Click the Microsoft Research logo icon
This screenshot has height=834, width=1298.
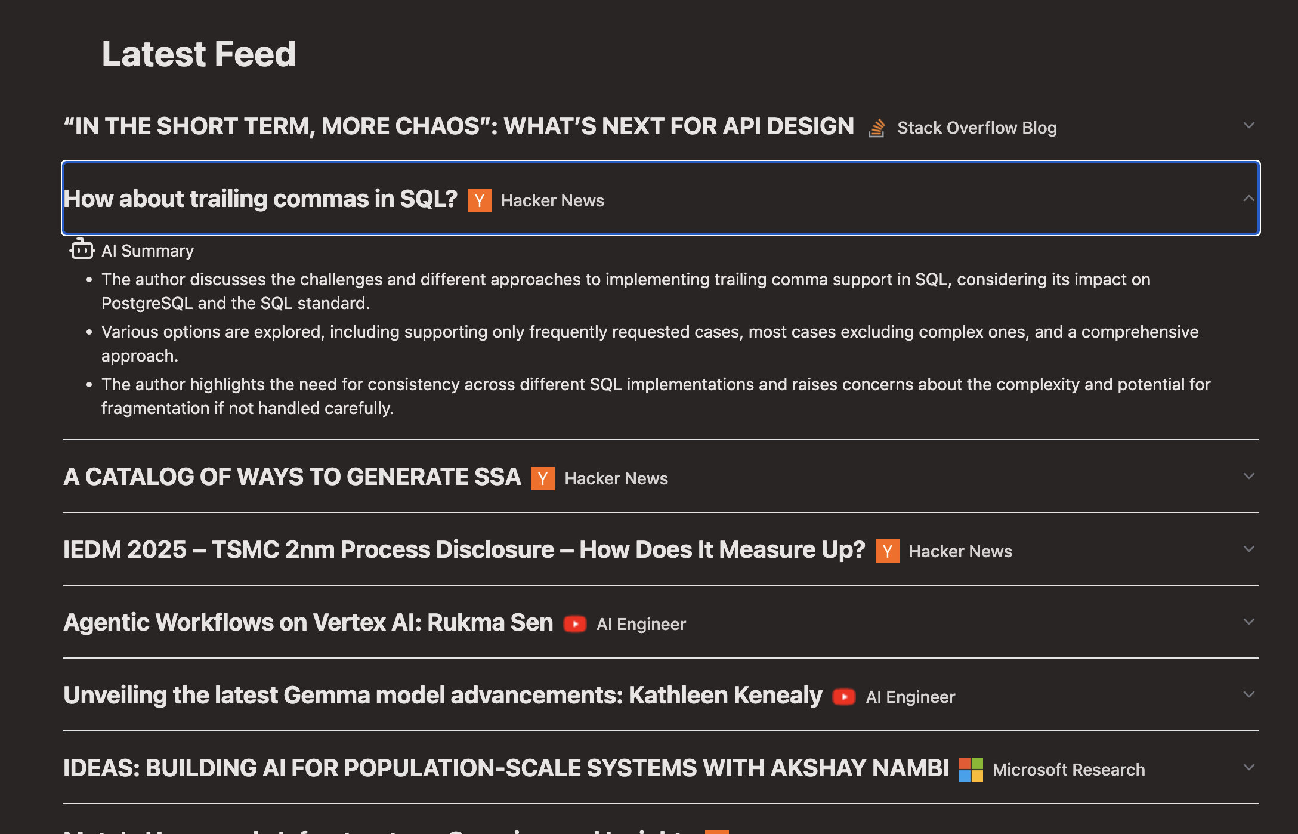971,770
